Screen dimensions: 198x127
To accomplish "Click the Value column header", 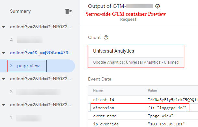I will pos(152,90).
